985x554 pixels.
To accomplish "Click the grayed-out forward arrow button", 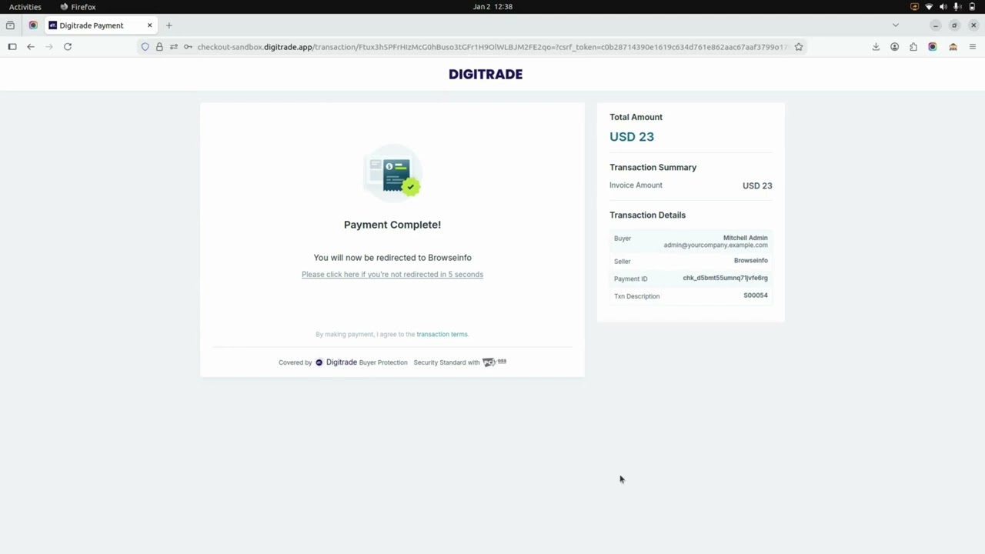I will click(49, 47).
